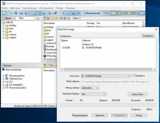Expand the support folder in tree
Screen dimensions: 160x123
[x=3, y=37]
